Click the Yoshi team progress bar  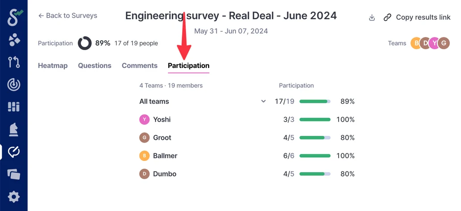pos(315,120)
